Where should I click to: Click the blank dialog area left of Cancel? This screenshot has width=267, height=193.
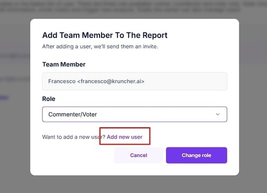[x=78, y=155]
